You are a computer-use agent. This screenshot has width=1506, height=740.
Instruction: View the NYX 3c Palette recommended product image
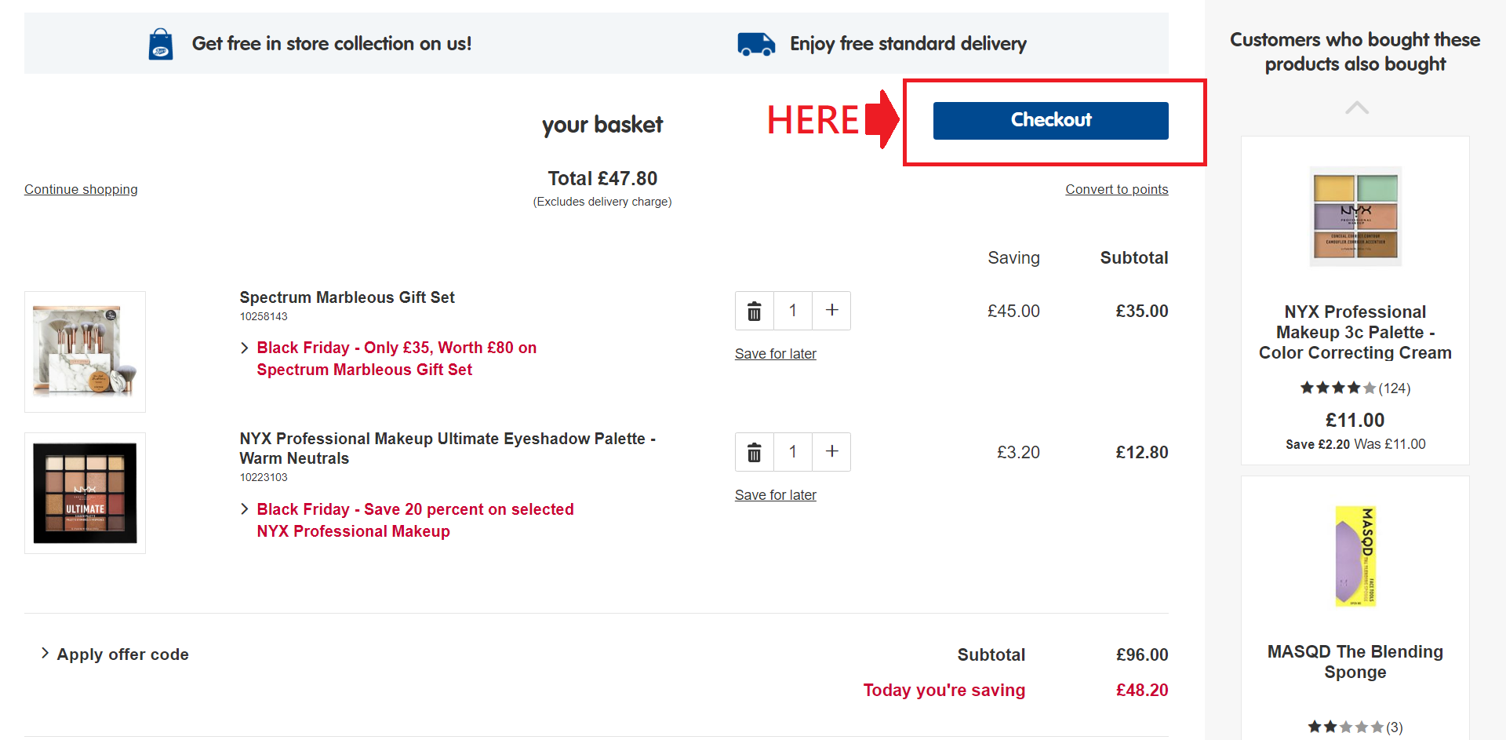(1355, 217)
